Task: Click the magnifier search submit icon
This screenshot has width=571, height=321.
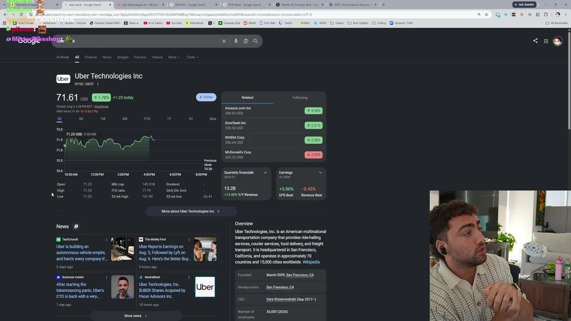Action: (256, 41)
